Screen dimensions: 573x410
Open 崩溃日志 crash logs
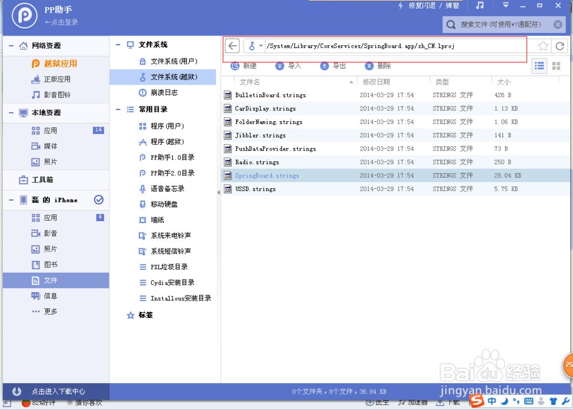click(158, 93)
